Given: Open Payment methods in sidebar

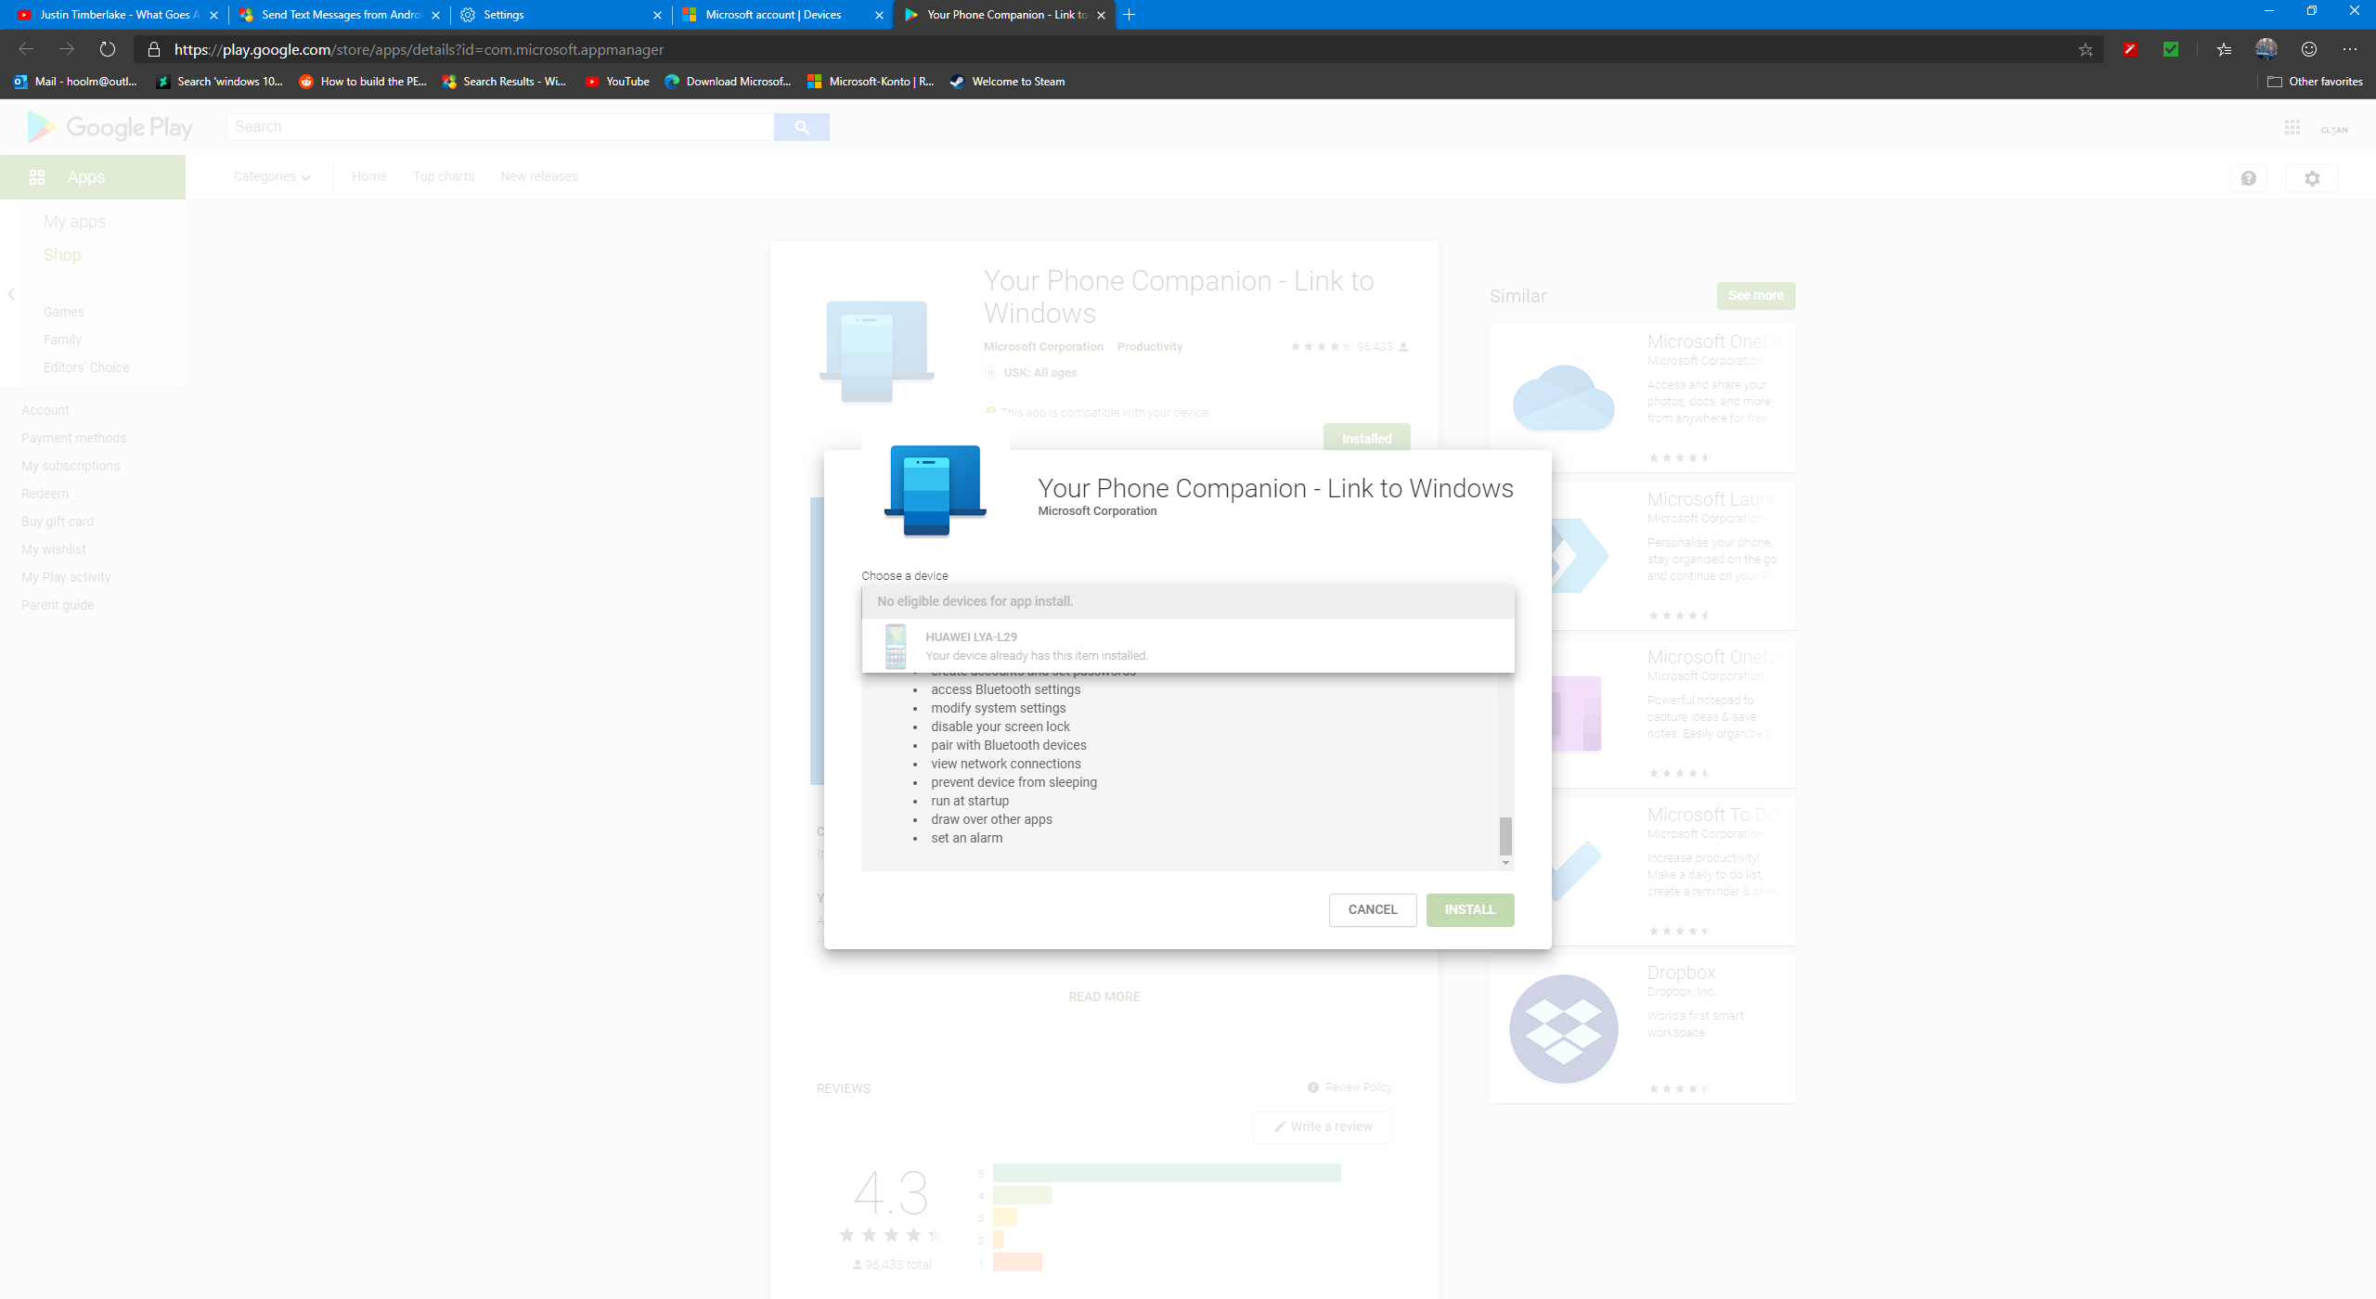Looking at the screenshot, I should click(74, 438).
